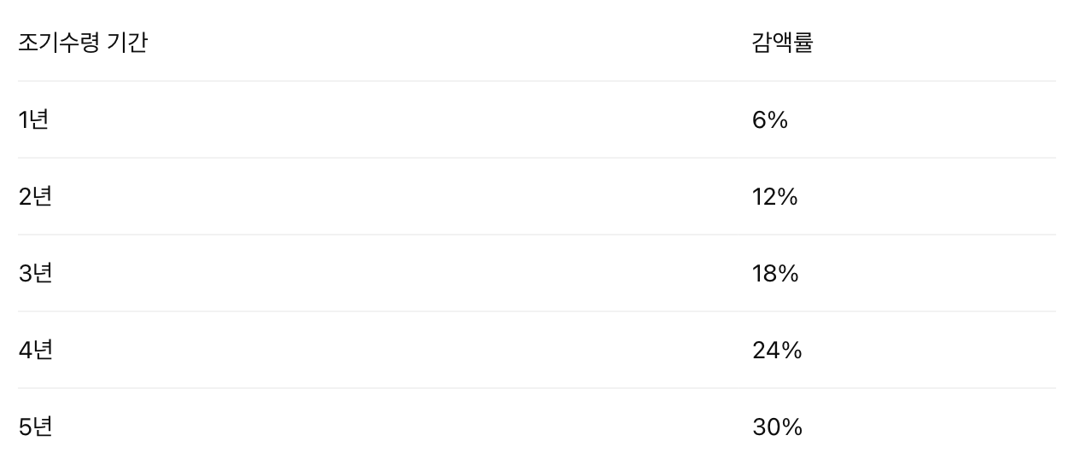Click the digits 18 in 18%
Image resolution: width=1086 pixels, height=476 pixels.
[764, 274]
